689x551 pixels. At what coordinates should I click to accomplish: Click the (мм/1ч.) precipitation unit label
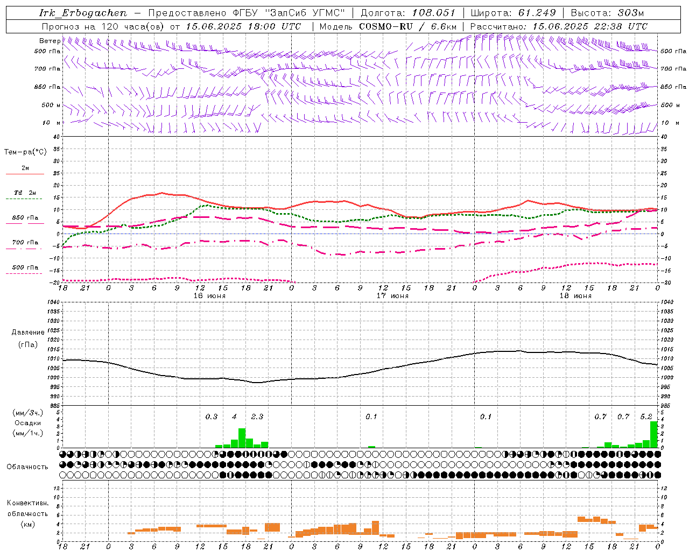[28, 433]
